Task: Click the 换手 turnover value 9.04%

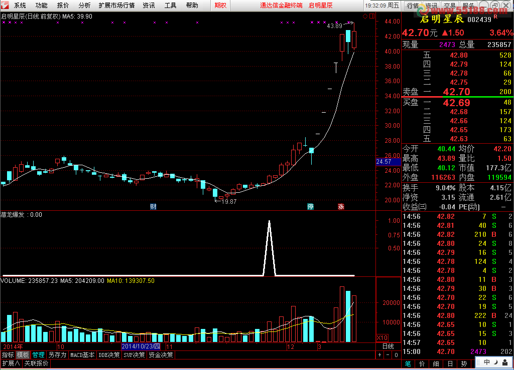Action: click(x=445, y=188)
